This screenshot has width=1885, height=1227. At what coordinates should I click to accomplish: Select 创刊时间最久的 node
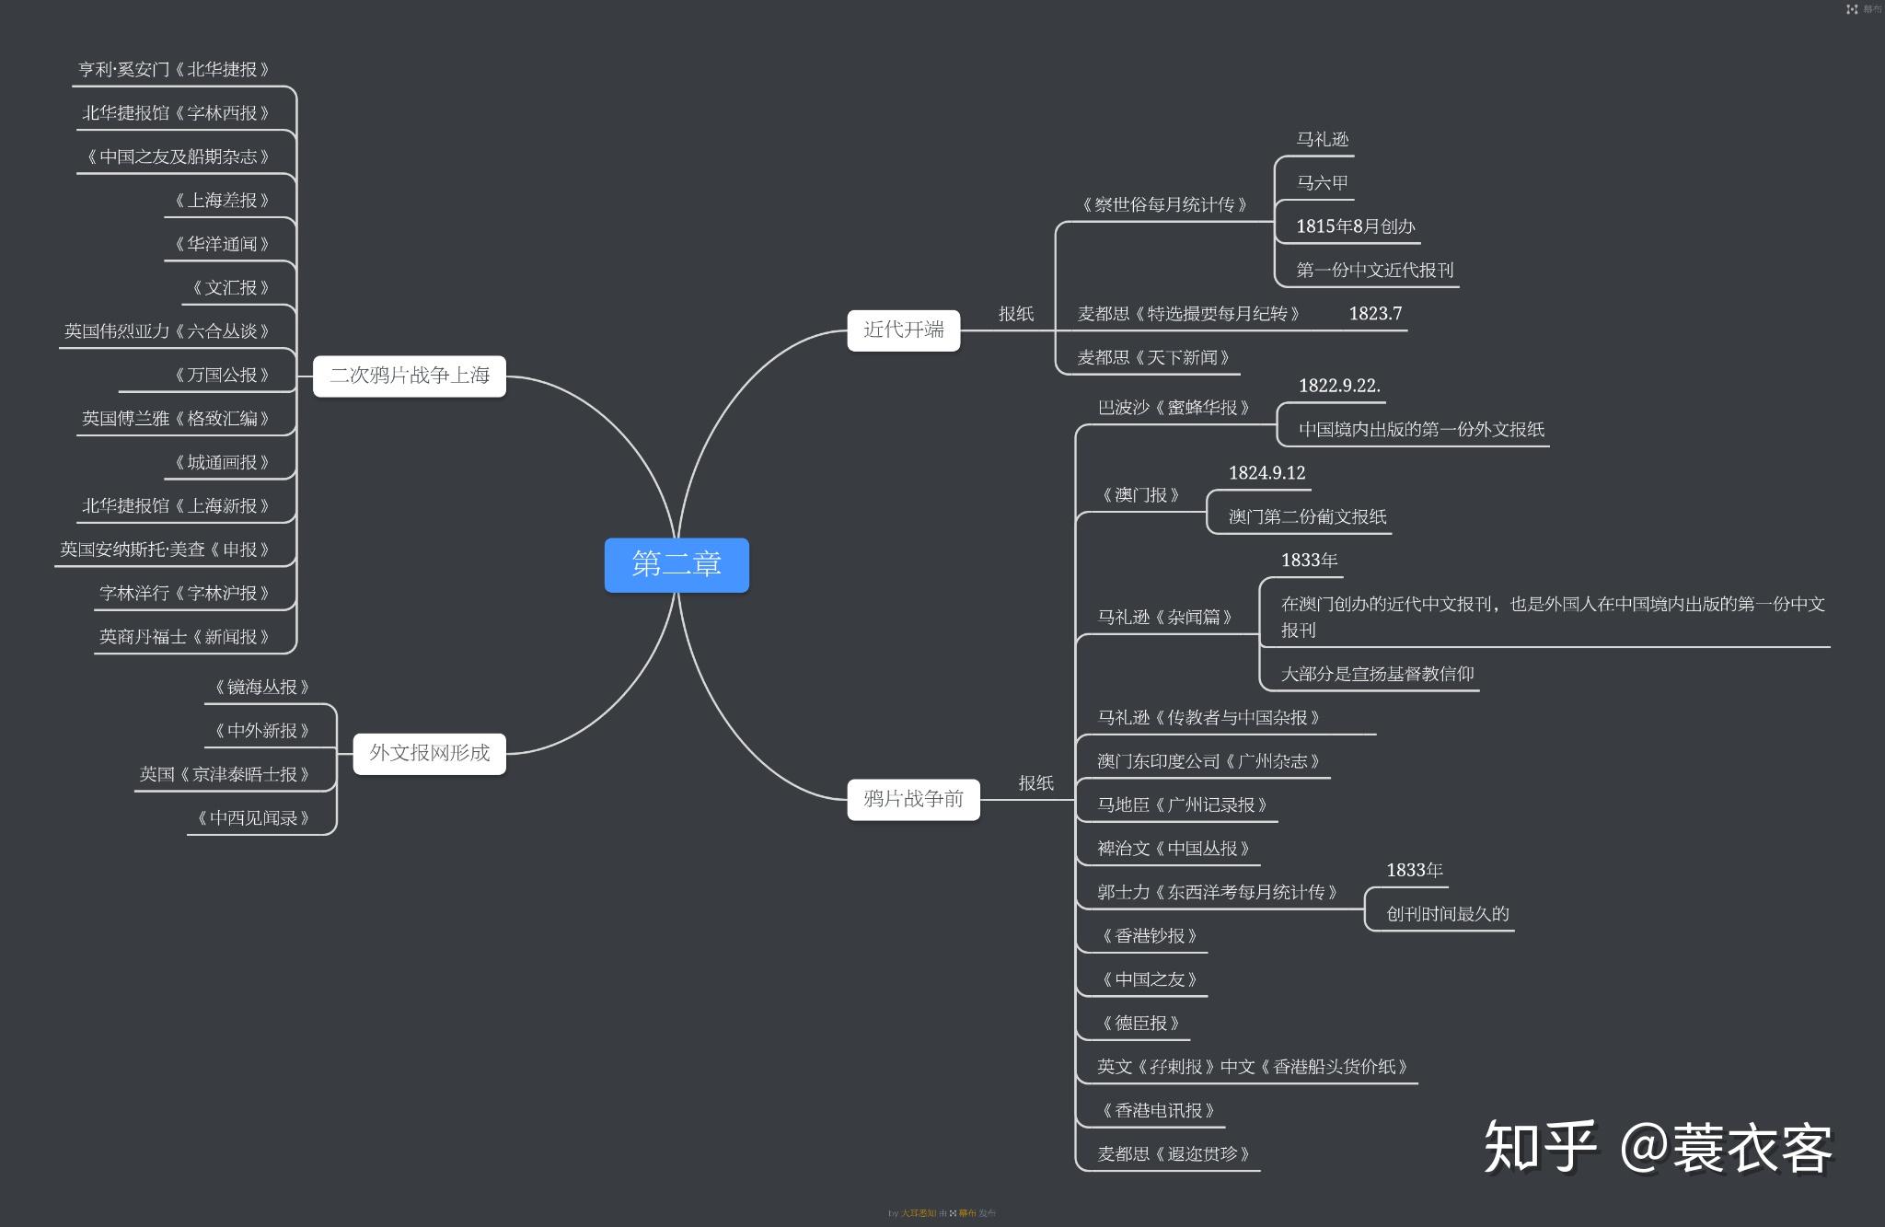click(1448, 915)
